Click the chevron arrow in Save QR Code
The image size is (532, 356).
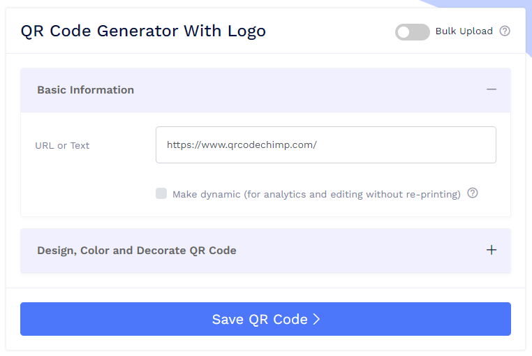316,319
